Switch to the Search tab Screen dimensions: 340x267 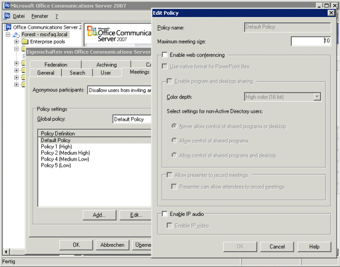(77, 73)
